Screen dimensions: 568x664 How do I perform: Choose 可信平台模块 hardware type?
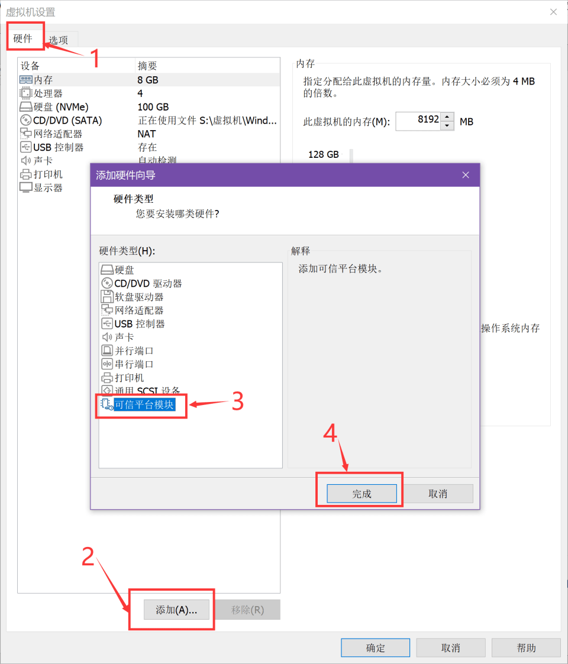pos(144,404)
